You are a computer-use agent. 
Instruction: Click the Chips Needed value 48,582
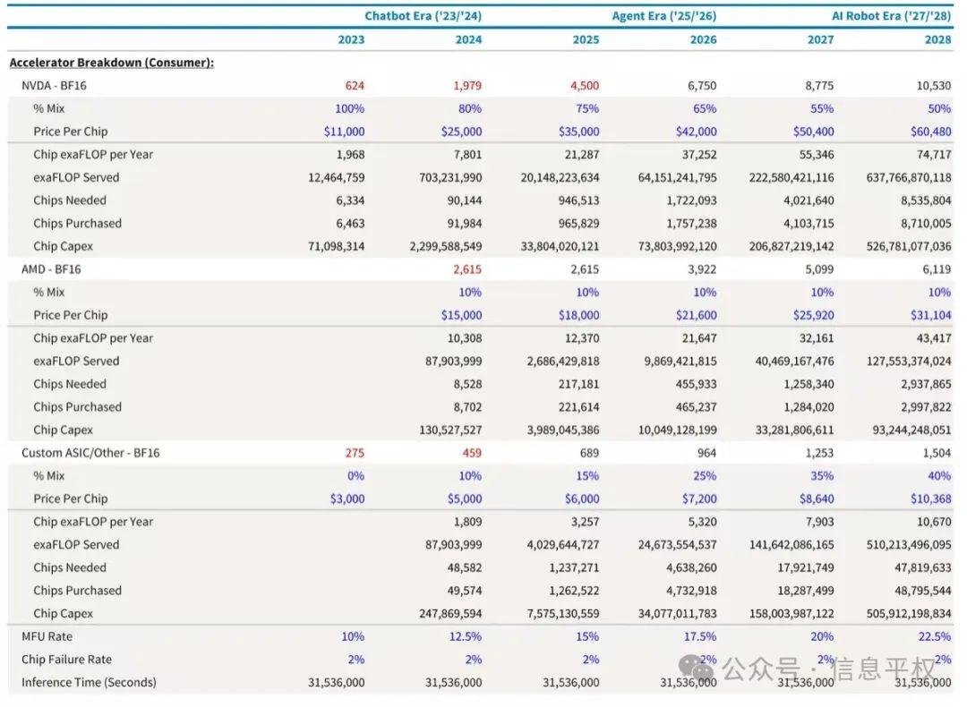[x=465, y=567]
